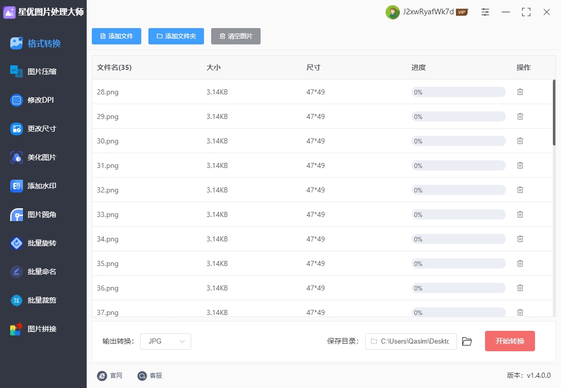Go to 批量旋转 batch rotate section
This screenshot has height=388, width=561.
pos(42,243)
